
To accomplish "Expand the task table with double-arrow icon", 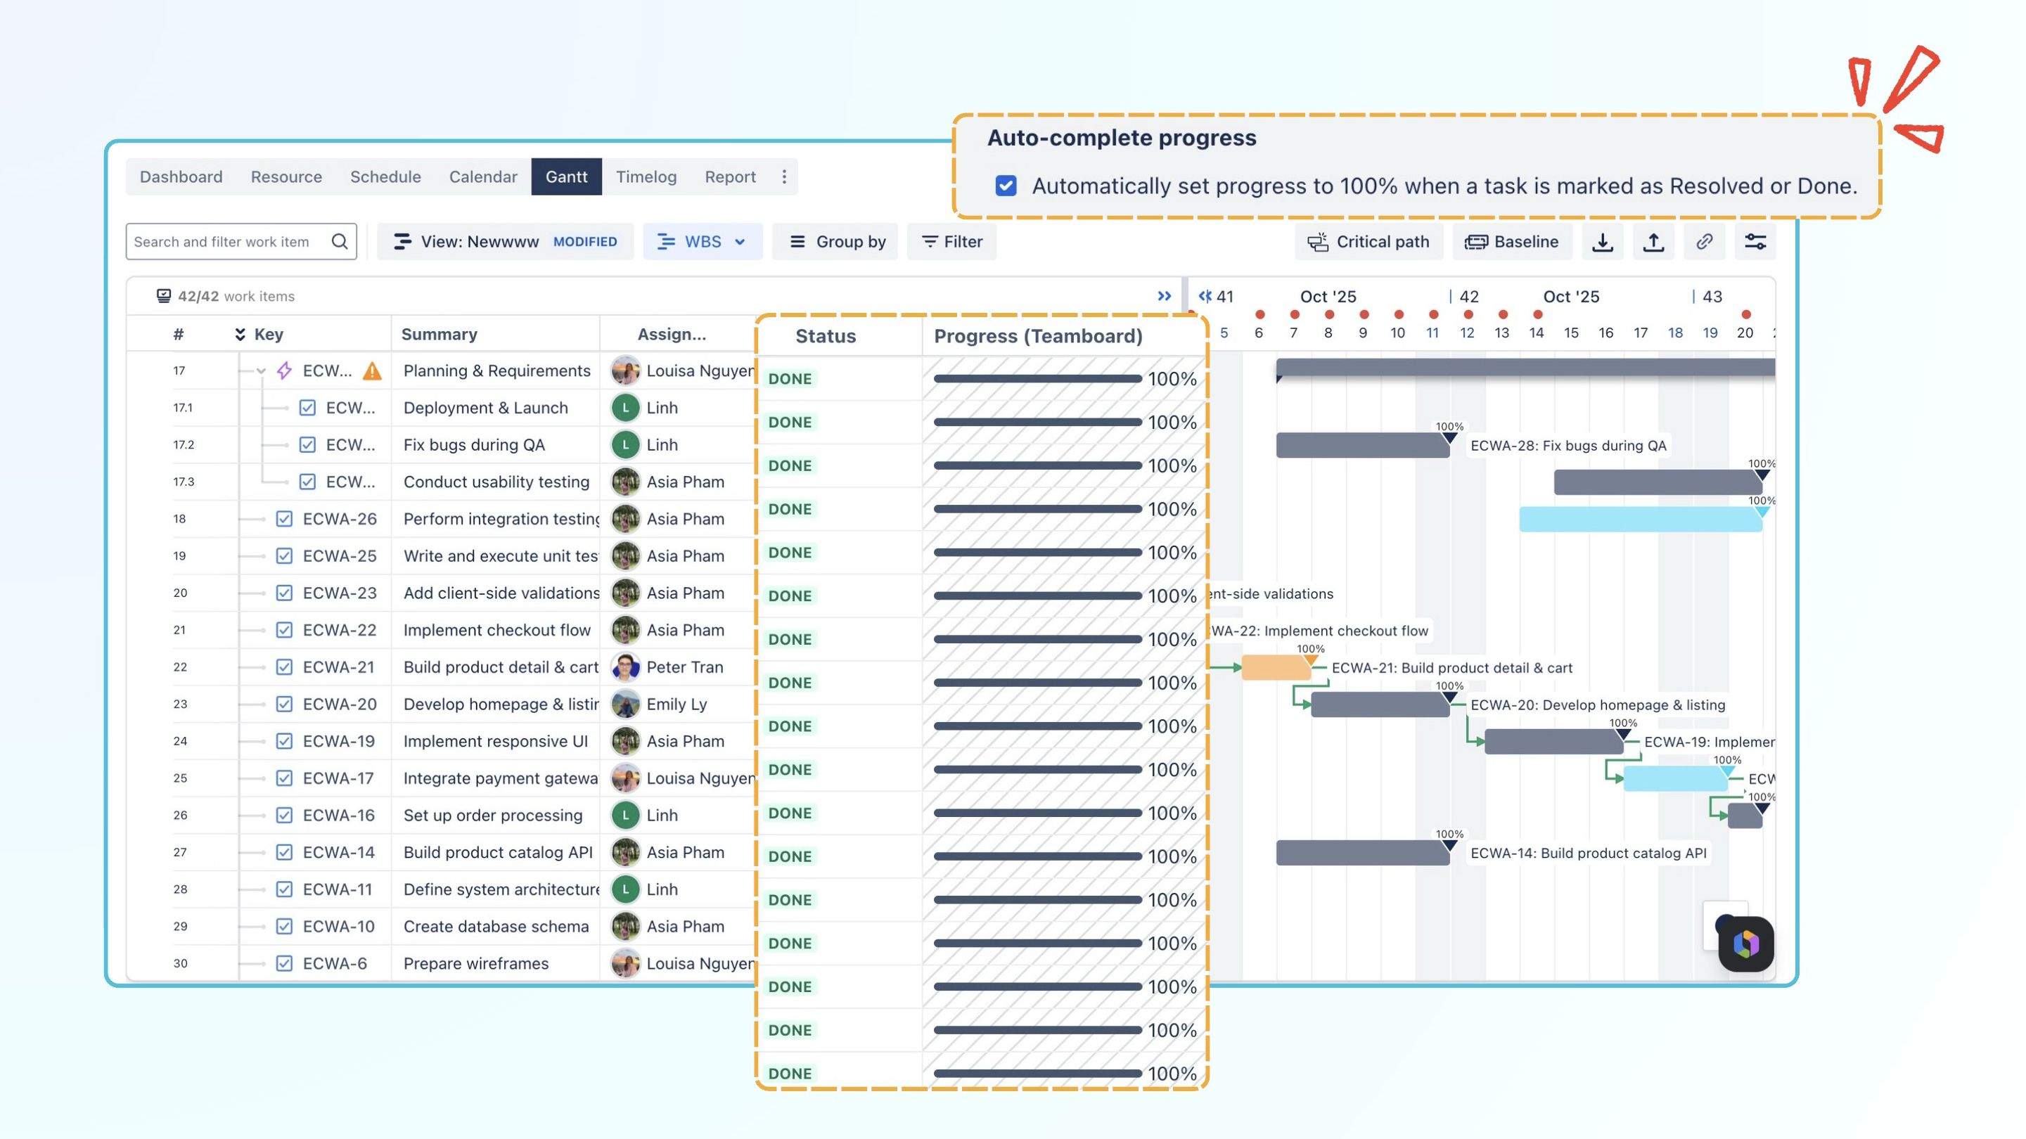I will point(1164,297).
